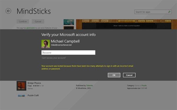Open the Puzzle category link
Viewport: 177px width, 110px height.
[144, 86]
